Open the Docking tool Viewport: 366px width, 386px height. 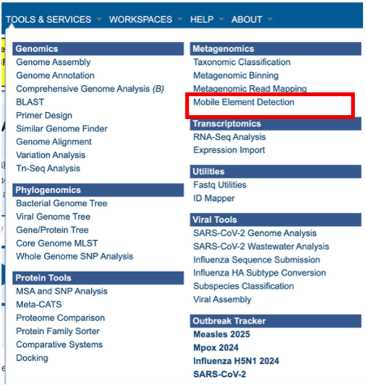(32, 358)
